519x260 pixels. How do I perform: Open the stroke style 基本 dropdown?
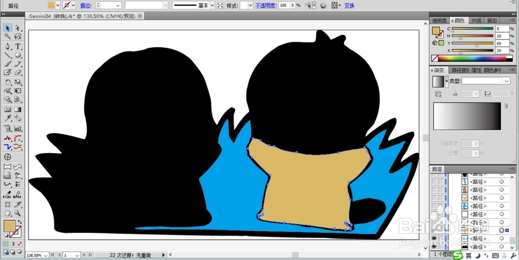click(x=212, y=5)
